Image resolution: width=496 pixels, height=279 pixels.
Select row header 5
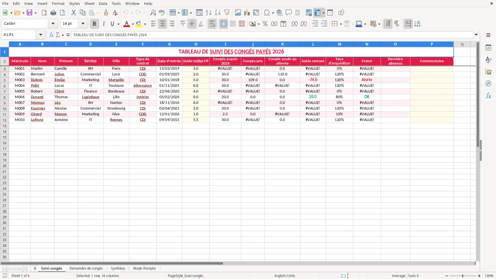tap(4, 80)
